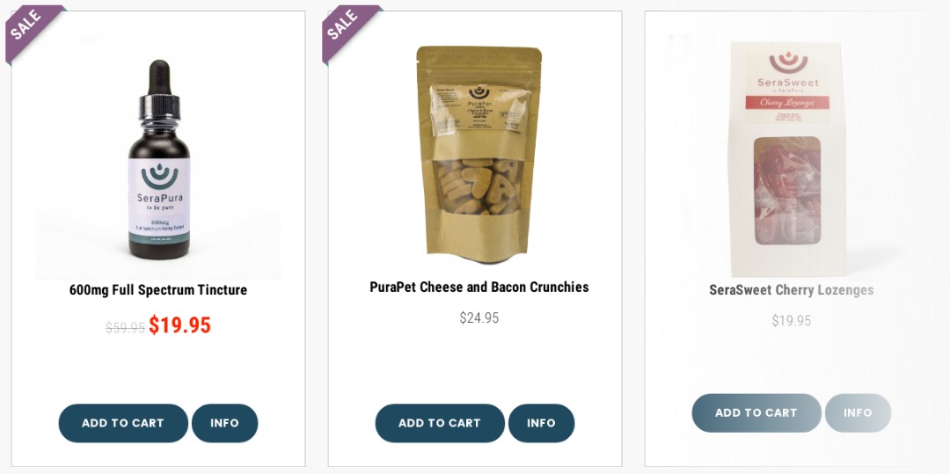The height and width of the screenshot is (474, 950).
Task: Add the 600mg tincture to cart
Action: (x=124, y=423)
